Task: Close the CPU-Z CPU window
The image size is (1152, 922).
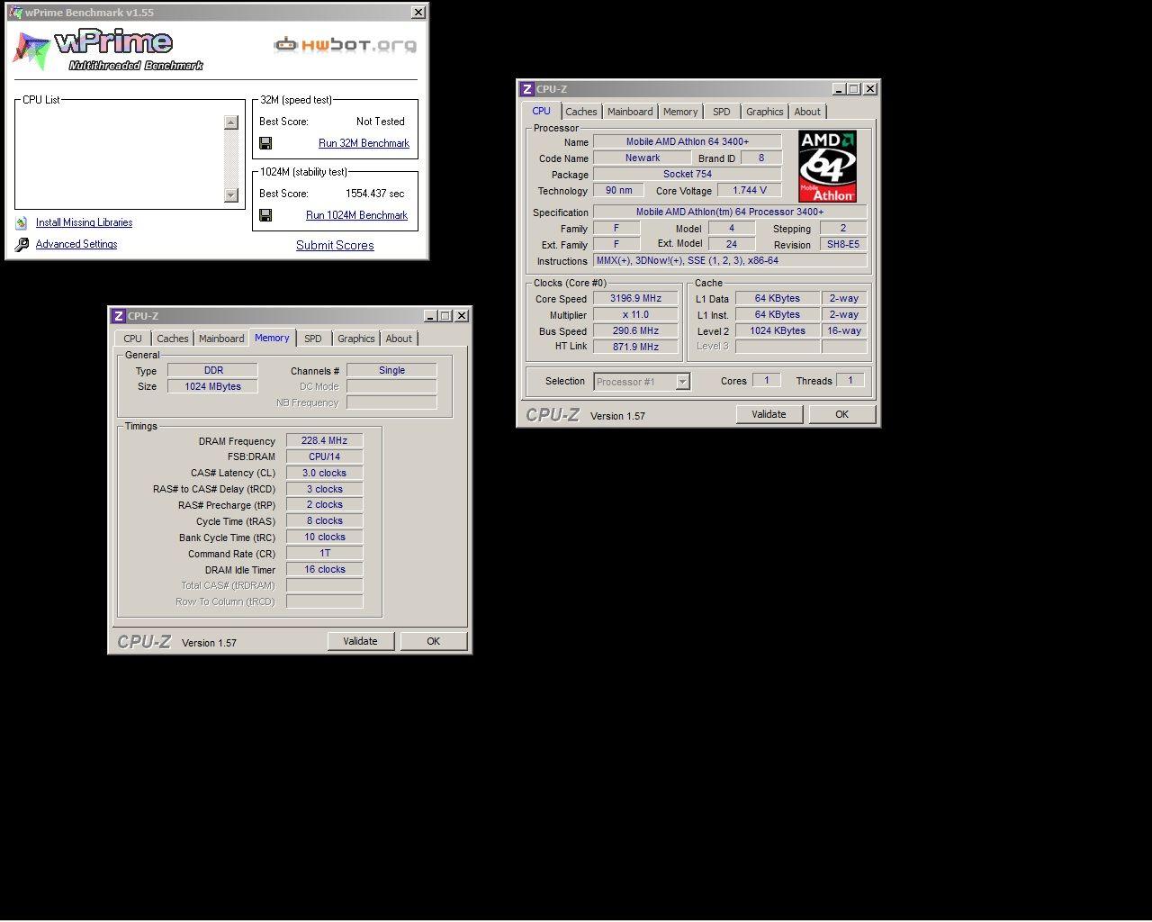Action: tap(869, 89)
